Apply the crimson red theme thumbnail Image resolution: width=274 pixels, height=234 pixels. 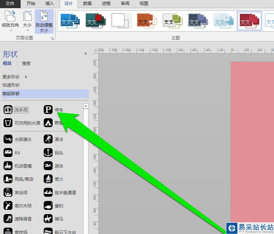point(249,21)
